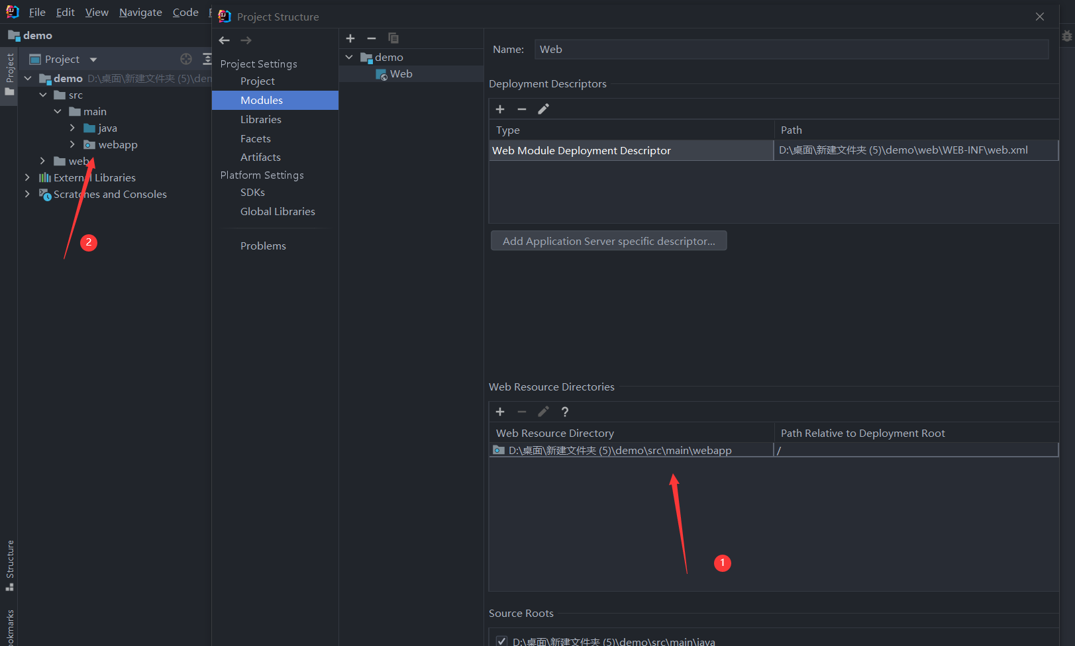Expand External Libraries in the project tree
This screenshot has width=1075, height=646.
click(27, 177)
